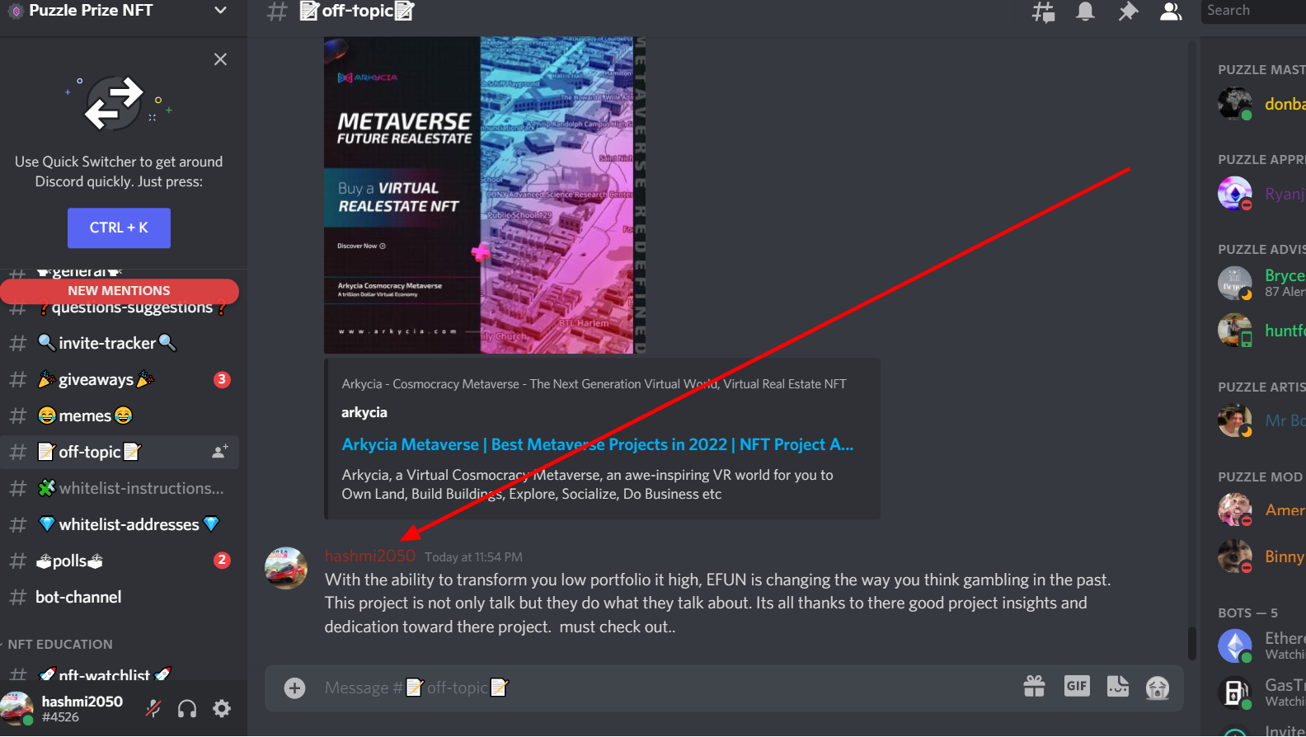Click Mr Bo member in the list

click(1261, 420)
